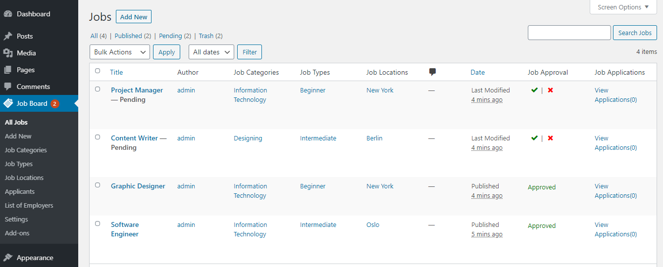View Applications for Software Engineer
The height and width of the screenshot is (267, 663).
(x=615, y=229)
